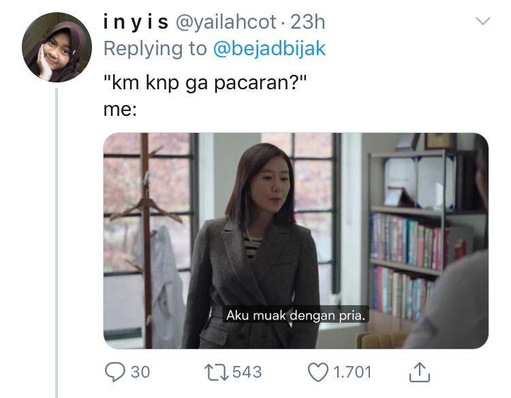The image size is (511, 398).
Task: Open the share menu via upload arrow icon
Action: click(420, 372)
